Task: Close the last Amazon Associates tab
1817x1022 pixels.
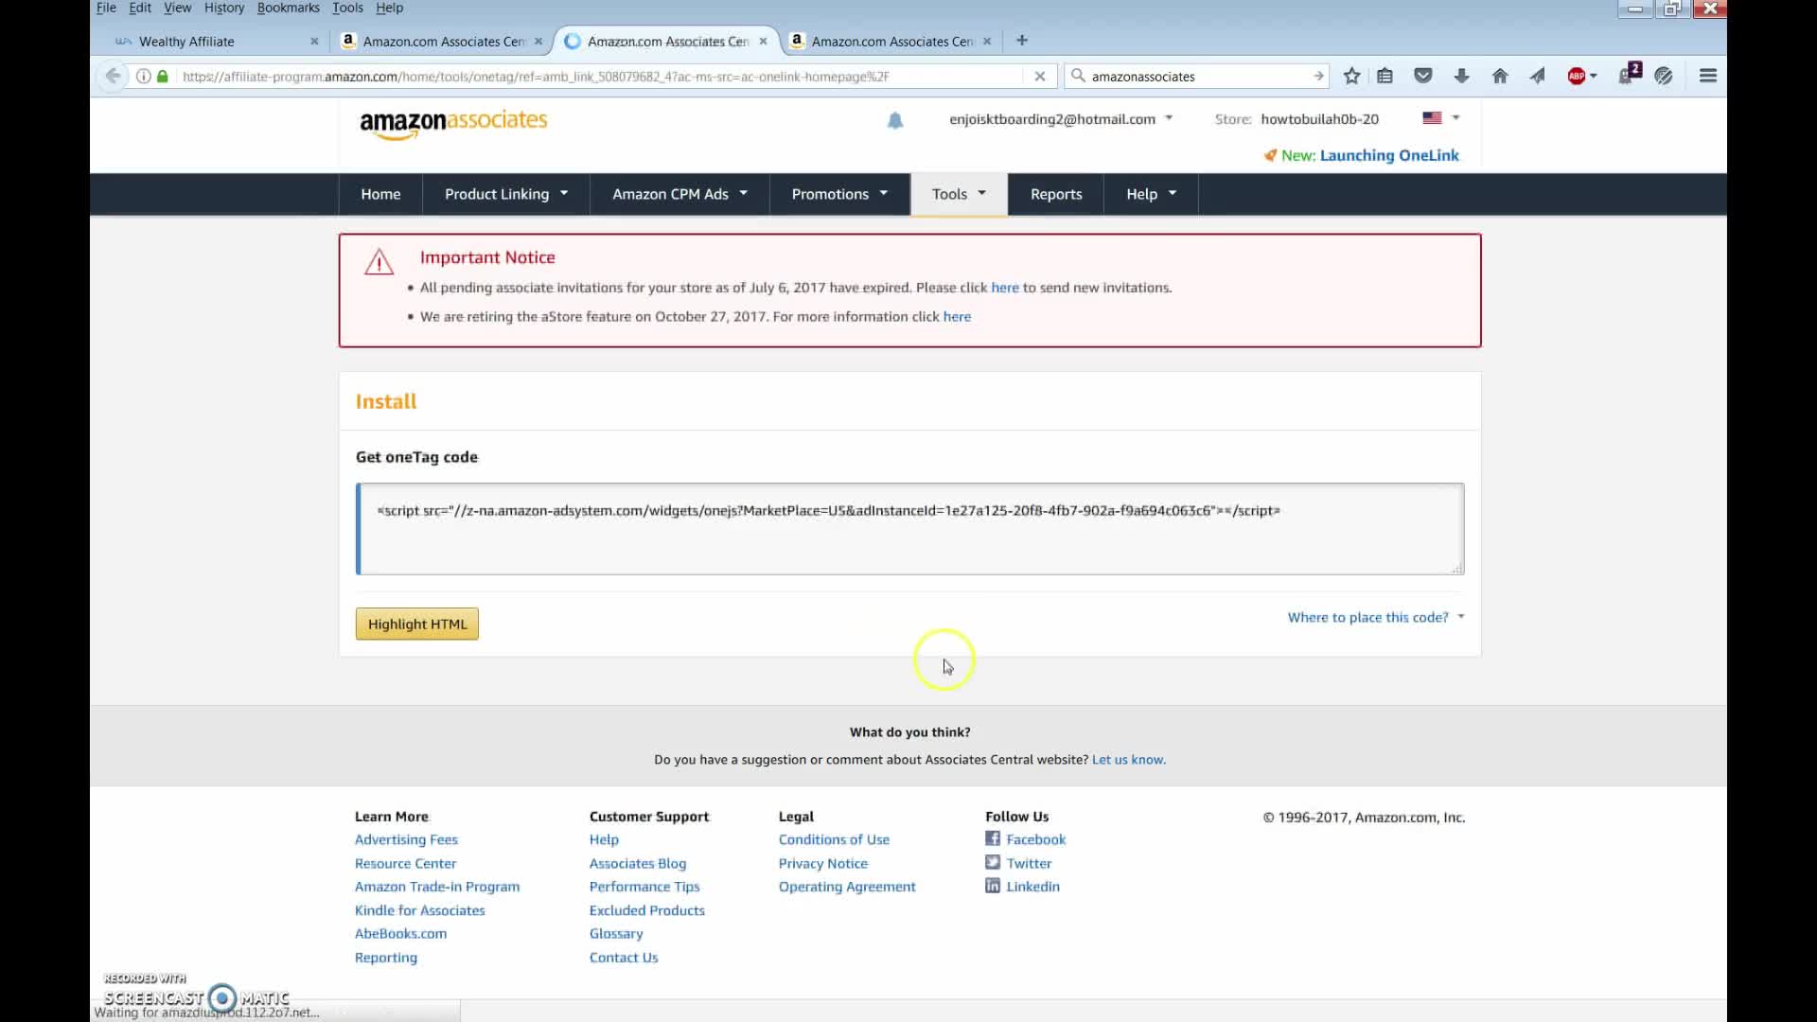Action: click(987, 42)
